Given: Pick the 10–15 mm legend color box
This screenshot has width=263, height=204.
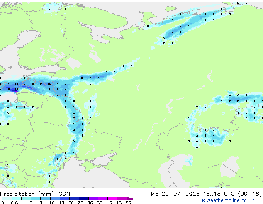Looking at the screenshot, I should tap(55, 199).
